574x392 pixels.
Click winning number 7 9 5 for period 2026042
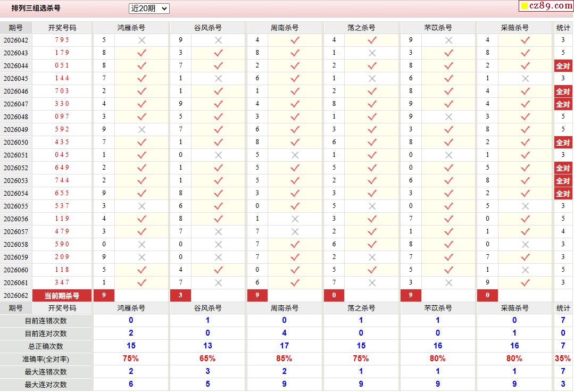pos(62,40)
